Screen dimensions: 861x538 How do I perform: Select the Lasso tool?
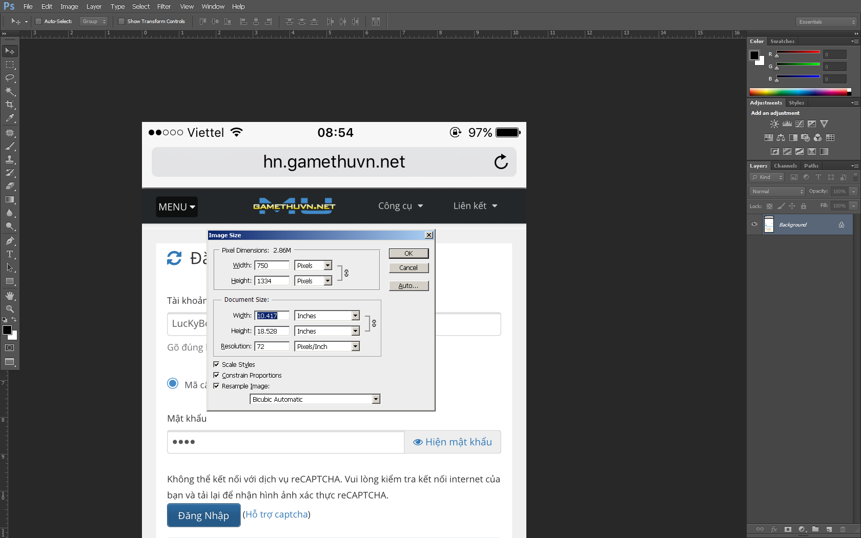[10, 78]
